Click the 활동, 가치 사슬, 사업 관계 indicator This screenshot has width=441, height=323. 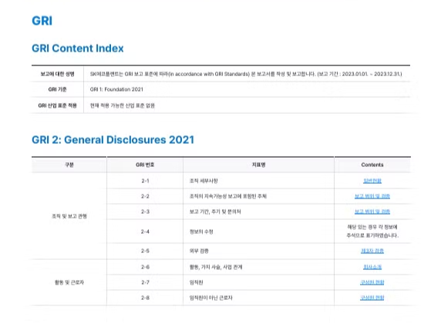[x=216, y=267]
